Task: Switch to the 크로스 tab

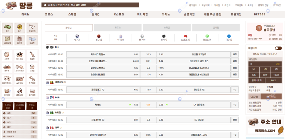Action: tap(118, 28)
